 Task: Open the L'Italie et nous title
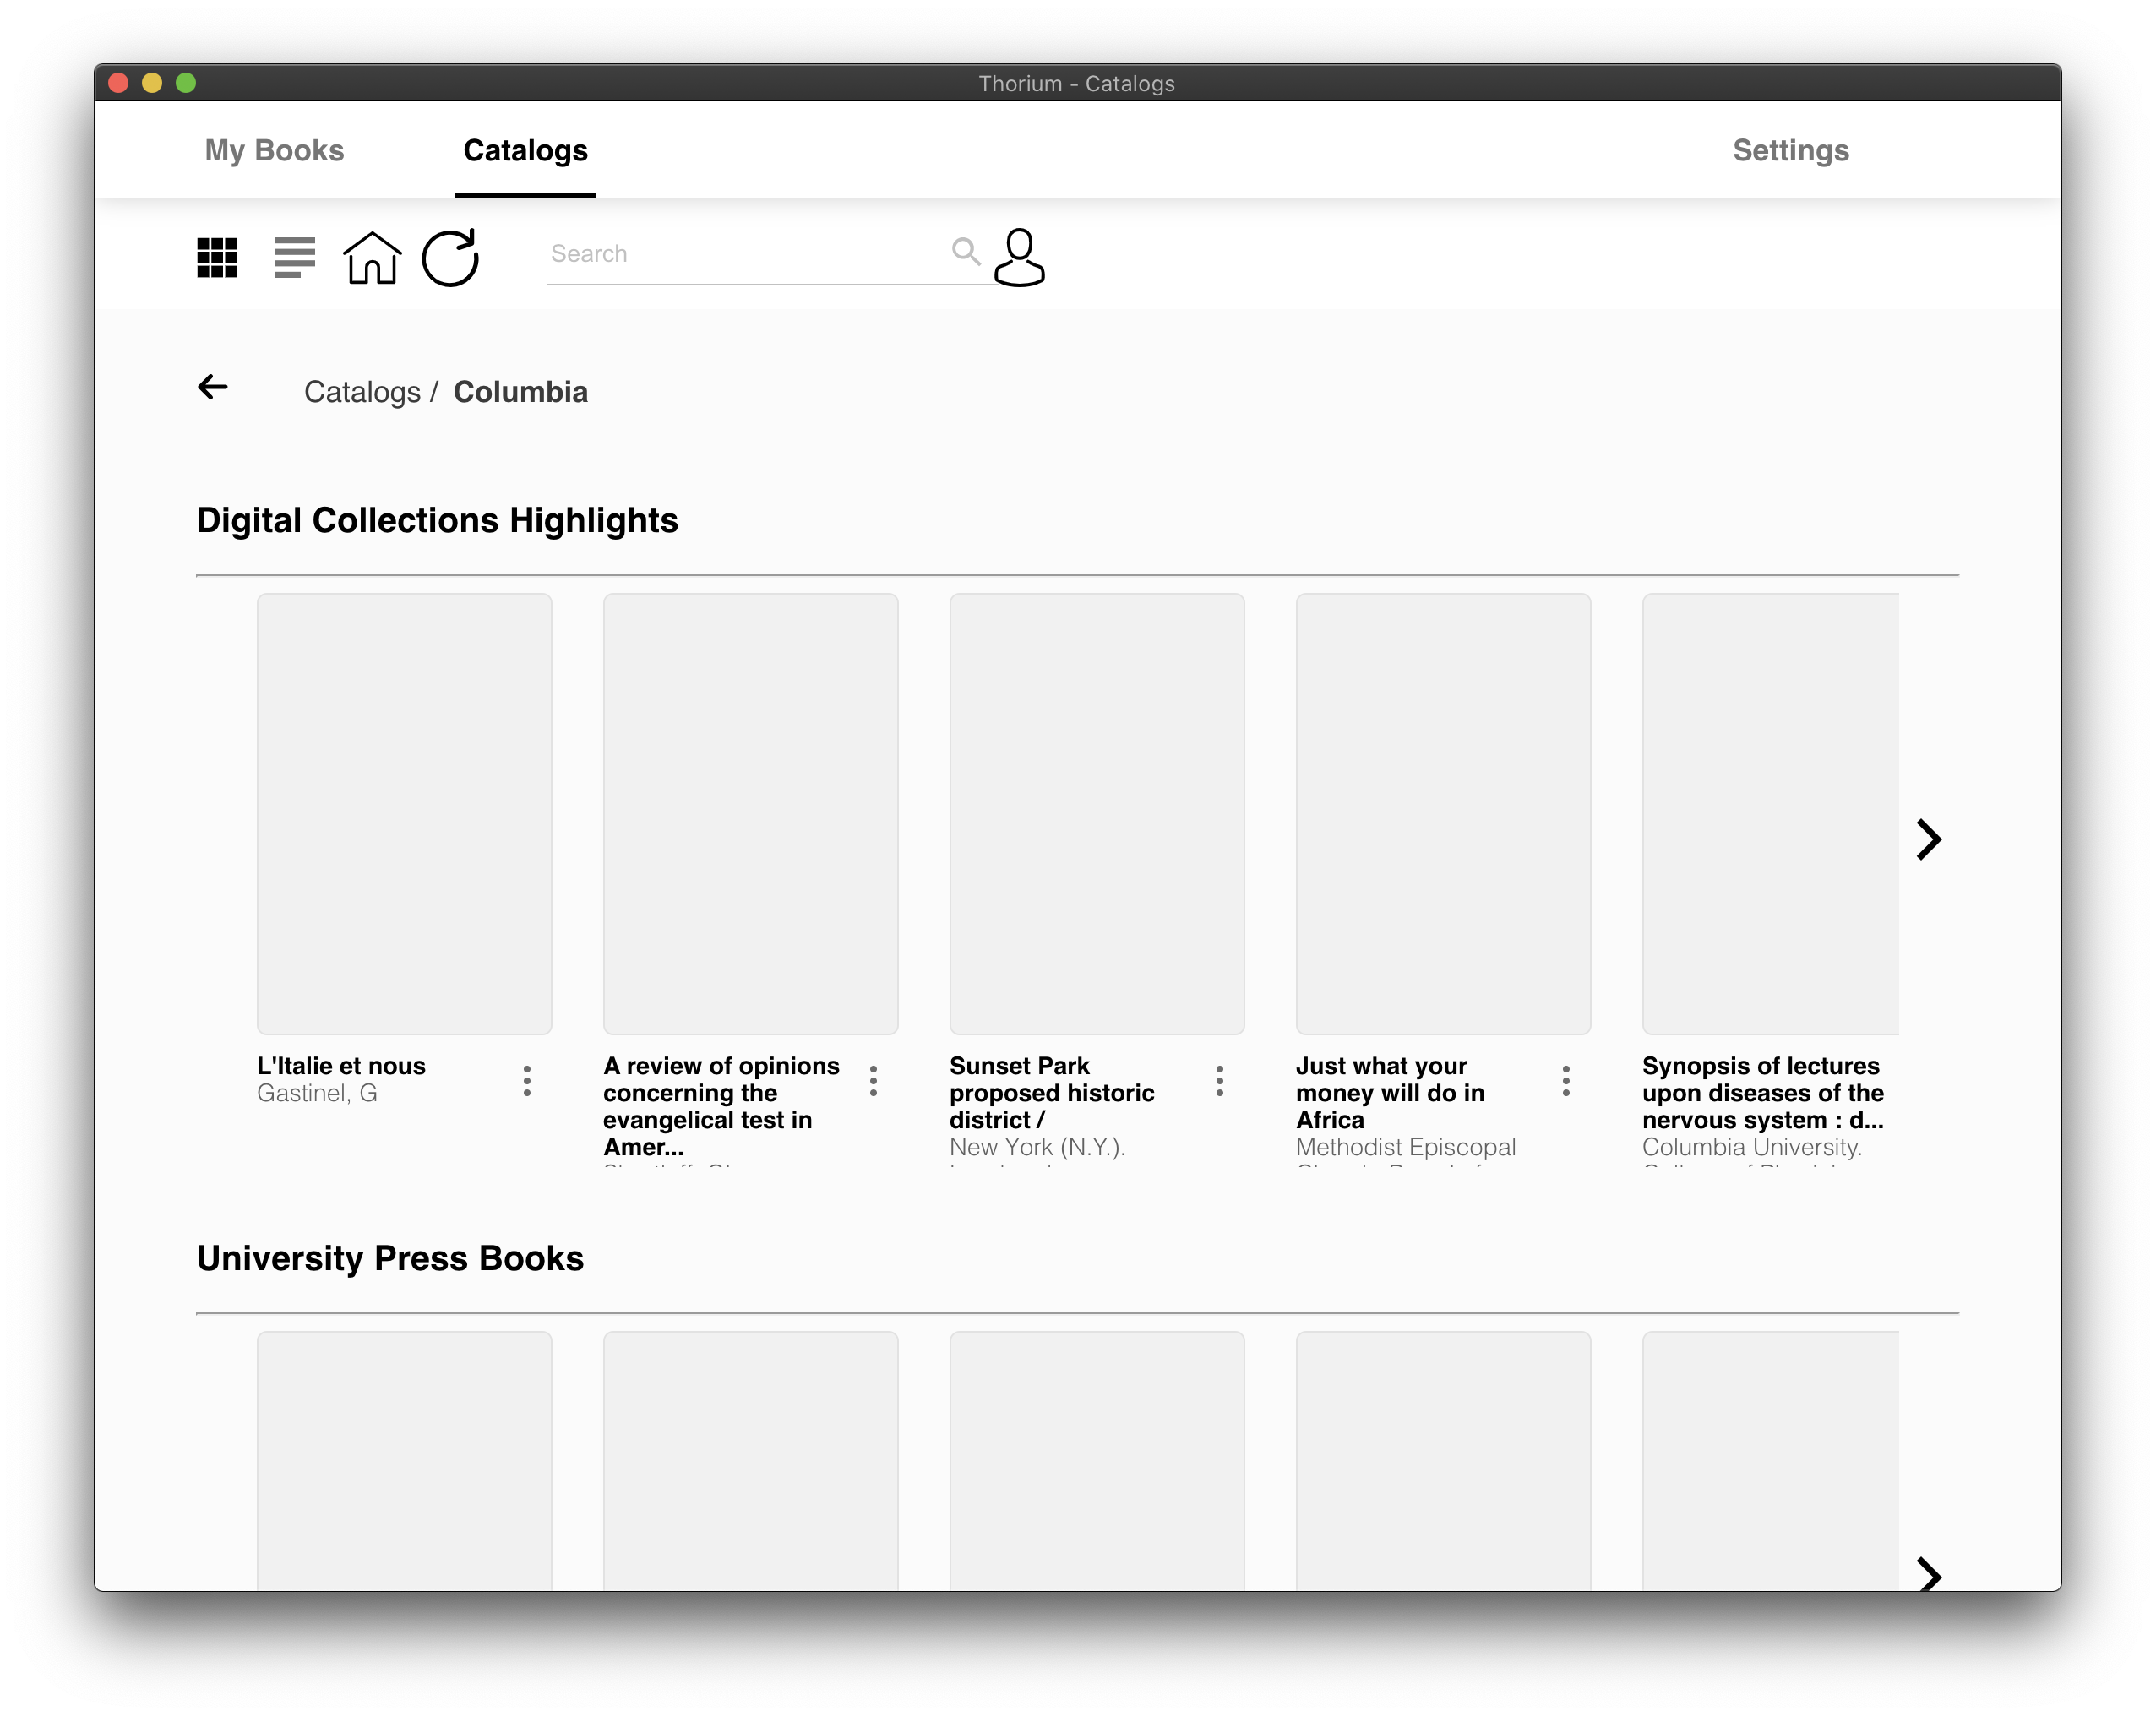click(341, 1066)
